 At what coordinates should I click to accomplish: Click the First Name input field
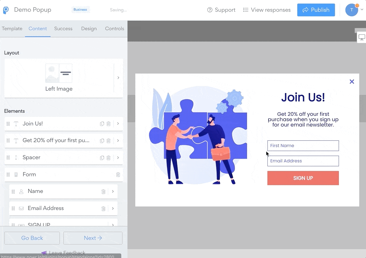tap(303, 146)
